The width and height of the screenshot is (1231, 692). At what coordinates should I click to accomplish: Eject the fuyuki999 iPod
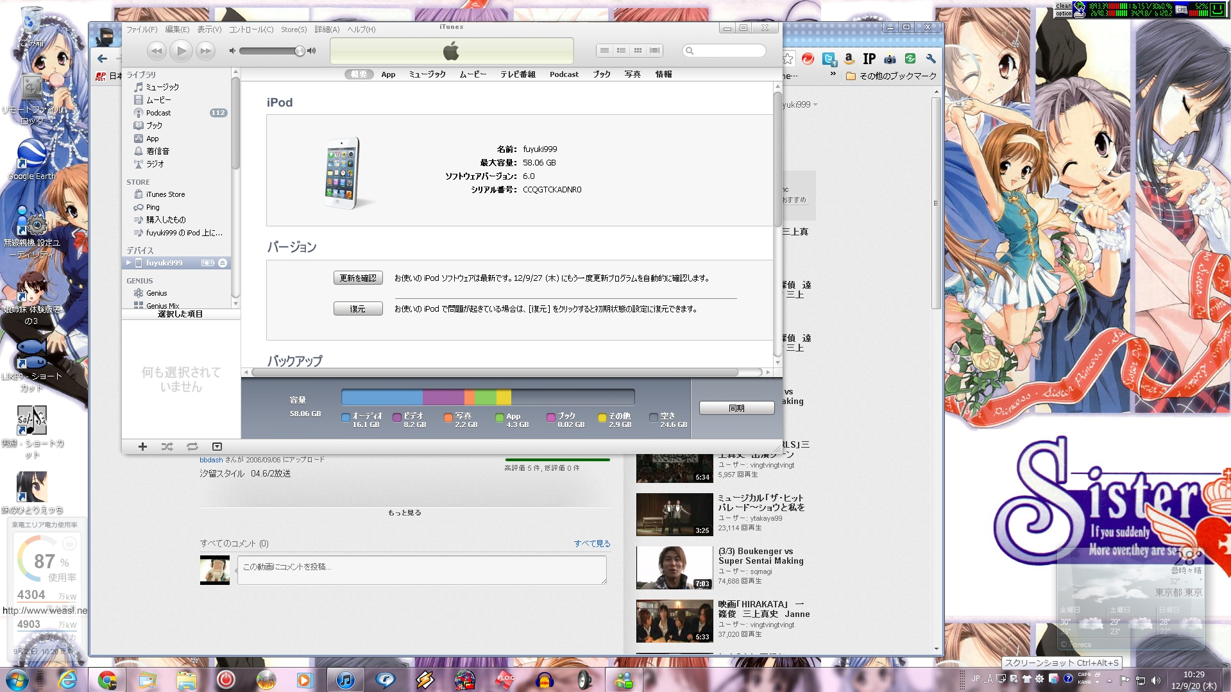(222, 263)
